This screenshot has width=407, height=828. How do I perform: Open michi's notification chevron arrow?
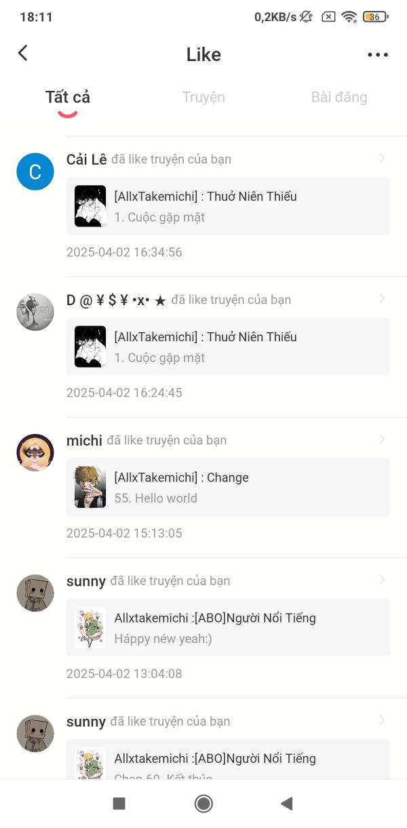coord(382,439)
